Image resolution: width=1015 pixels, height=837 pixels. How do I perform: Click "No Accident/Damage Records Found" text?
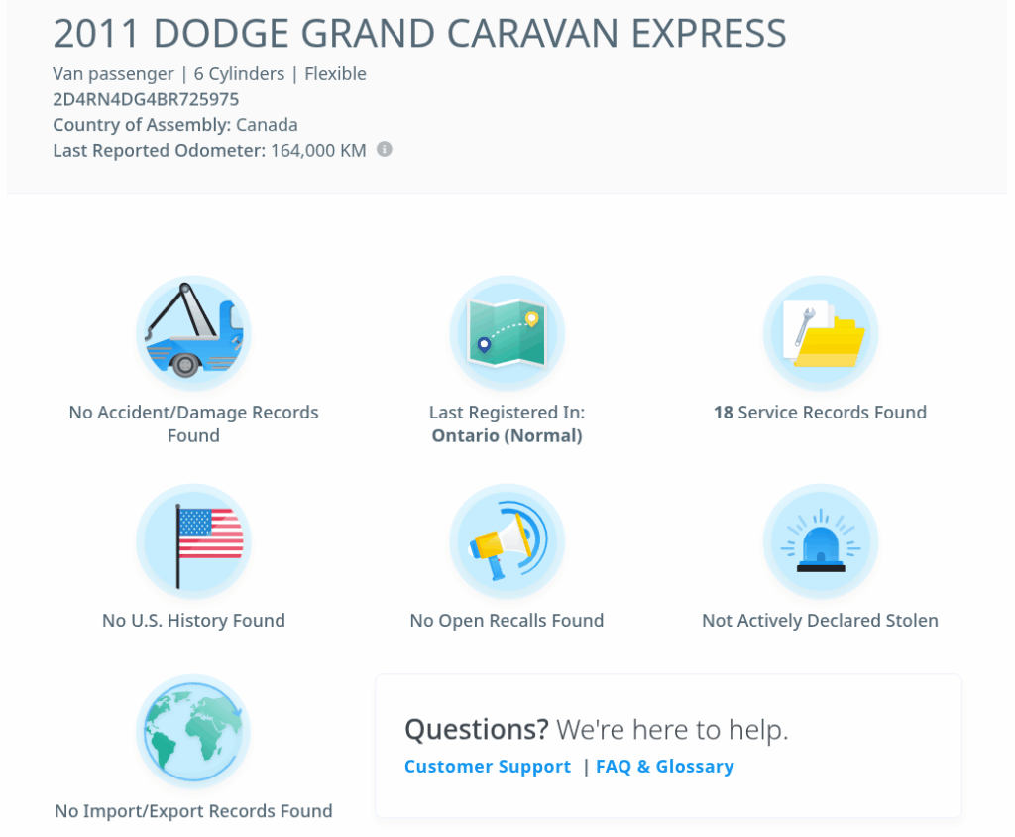(193, 423)
